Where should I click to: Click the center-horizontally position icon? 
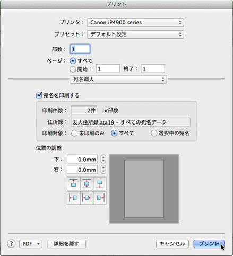tap(87, 198)
